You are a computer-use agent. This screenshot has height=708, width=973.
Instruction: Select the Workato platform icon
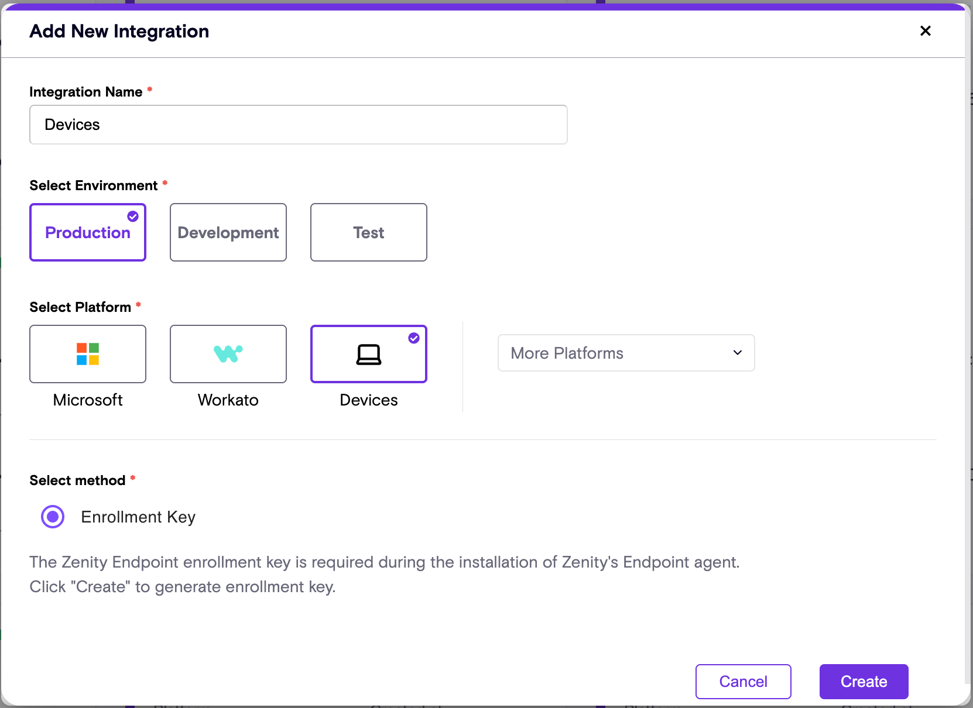point(228,353)
